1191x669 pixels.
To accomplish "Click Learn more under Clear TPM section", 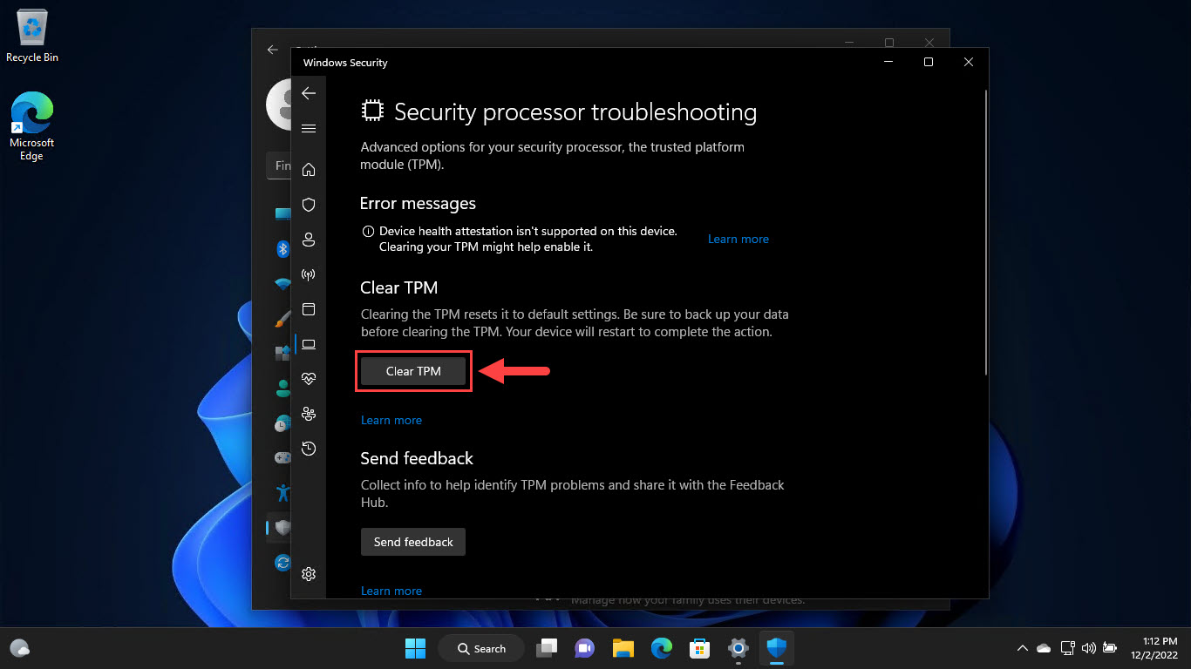I will pyautogui.click(x=391, y=420).
